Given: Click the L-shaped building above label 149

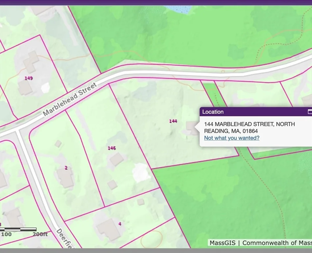Looking at the screenshot, I should (x=31, y=62).
